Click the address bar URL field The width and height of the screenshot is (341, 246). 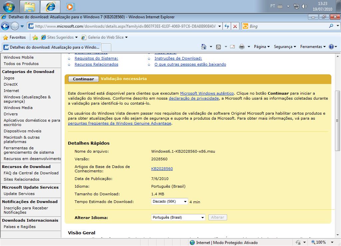tap(125, 26)
